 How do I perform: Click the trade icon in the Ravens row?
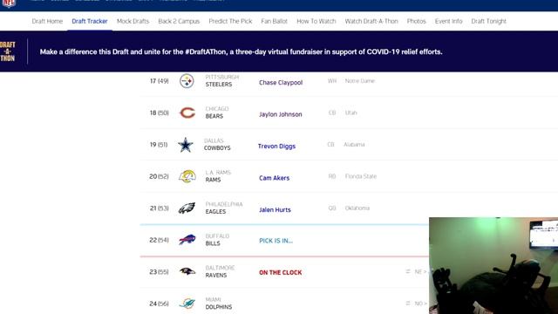pyautogui.click(x=408, y=271)
